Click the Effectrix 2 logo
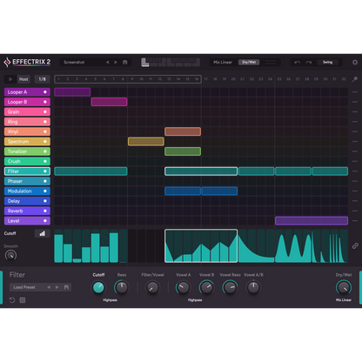This screenshot has height=362, width=362. click(27, 62)
